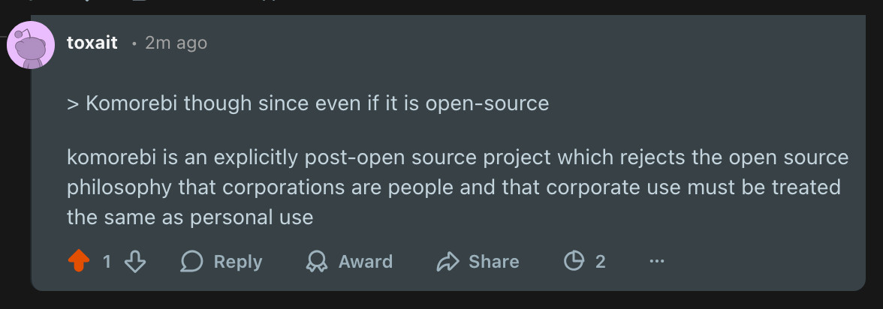
Task: Open comment insights pie-chart icon
Action: click(574, 261)
